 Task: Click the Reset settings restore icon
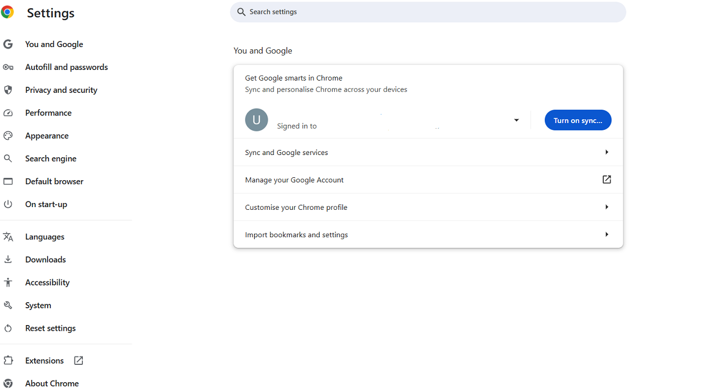8,328
